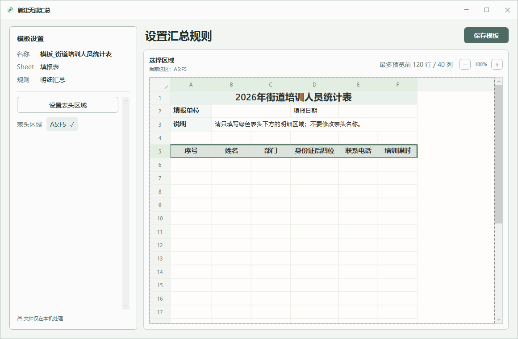This screenshot has height=339, width=518.
Task: Select row 5 header
Action: (160, 151)
